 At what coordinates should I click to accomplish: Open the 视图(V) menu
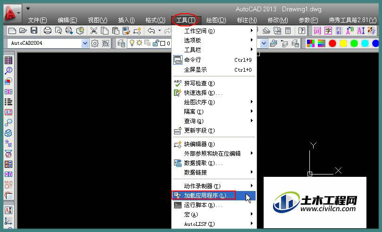click(98, 20)
